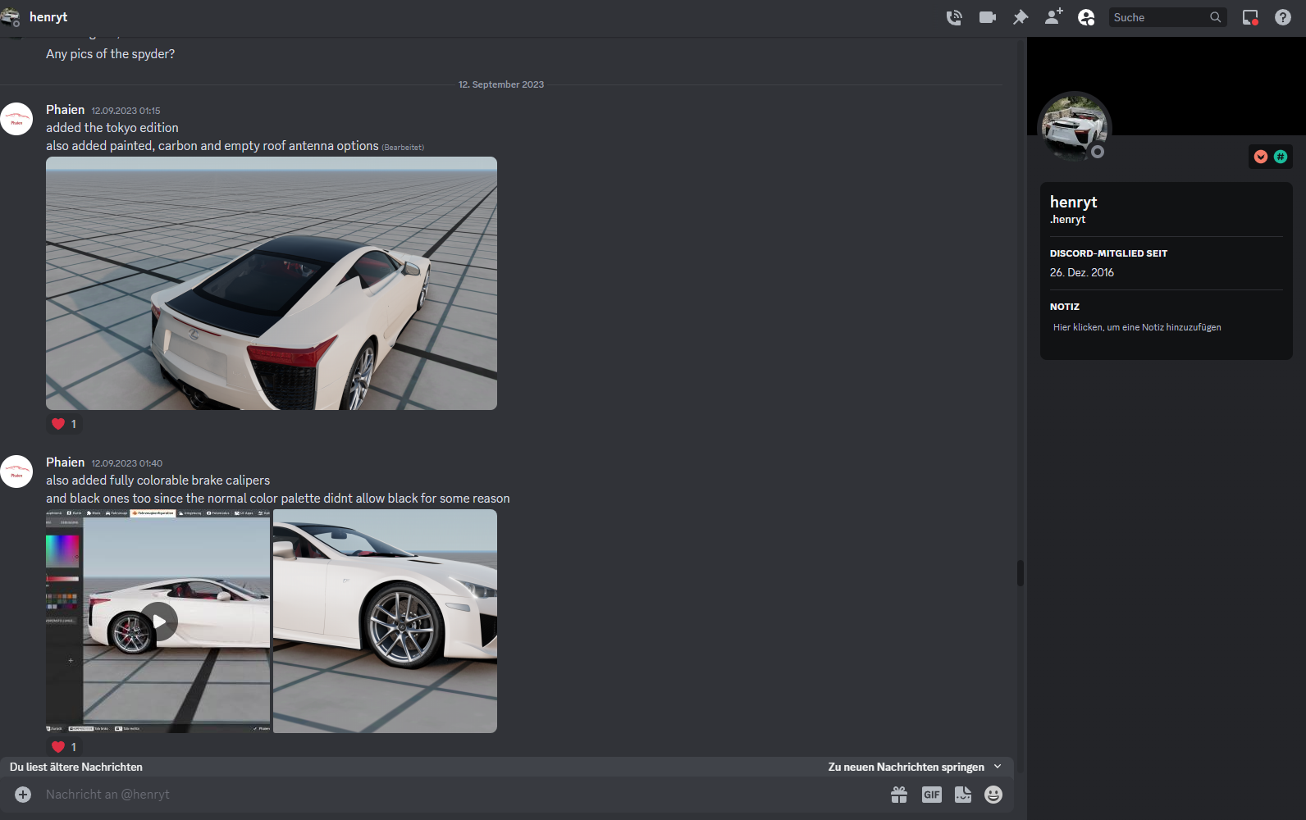This screenshot has width=1306, height=820.
Task: Open the inbox
Action: (x=1250, y=17)
